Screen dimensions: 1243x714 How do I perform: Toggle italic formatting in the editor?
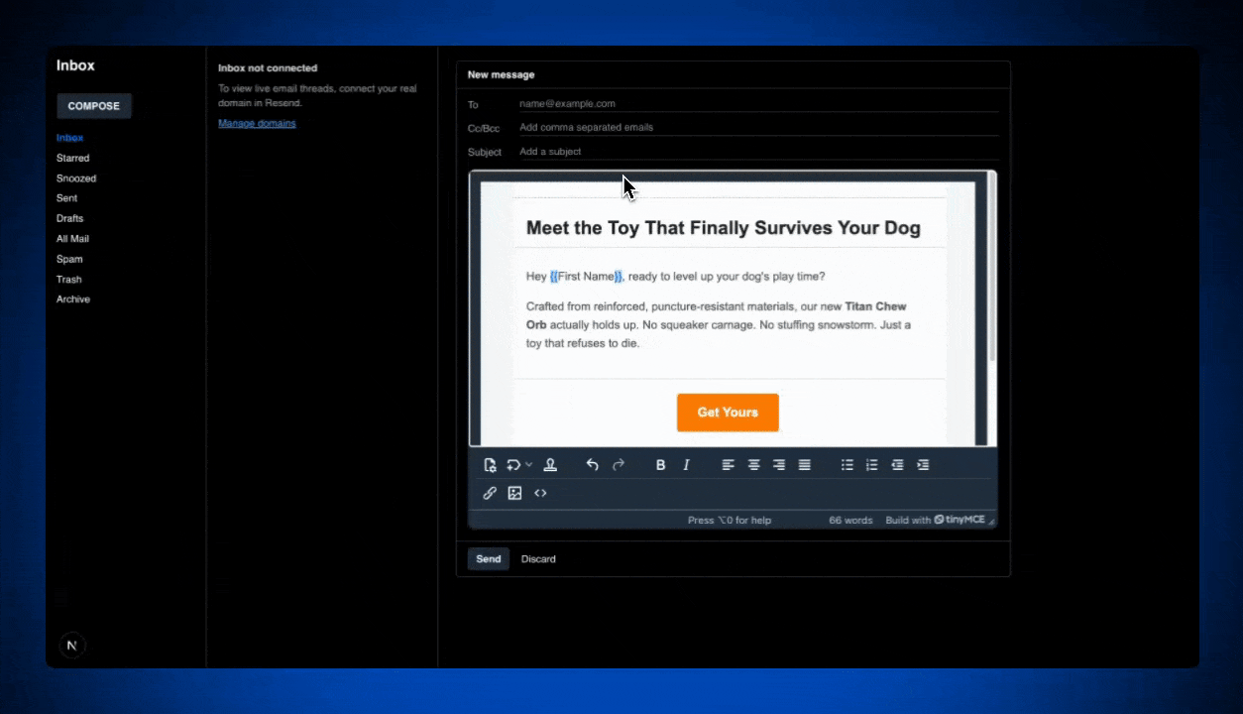[686, 464]
